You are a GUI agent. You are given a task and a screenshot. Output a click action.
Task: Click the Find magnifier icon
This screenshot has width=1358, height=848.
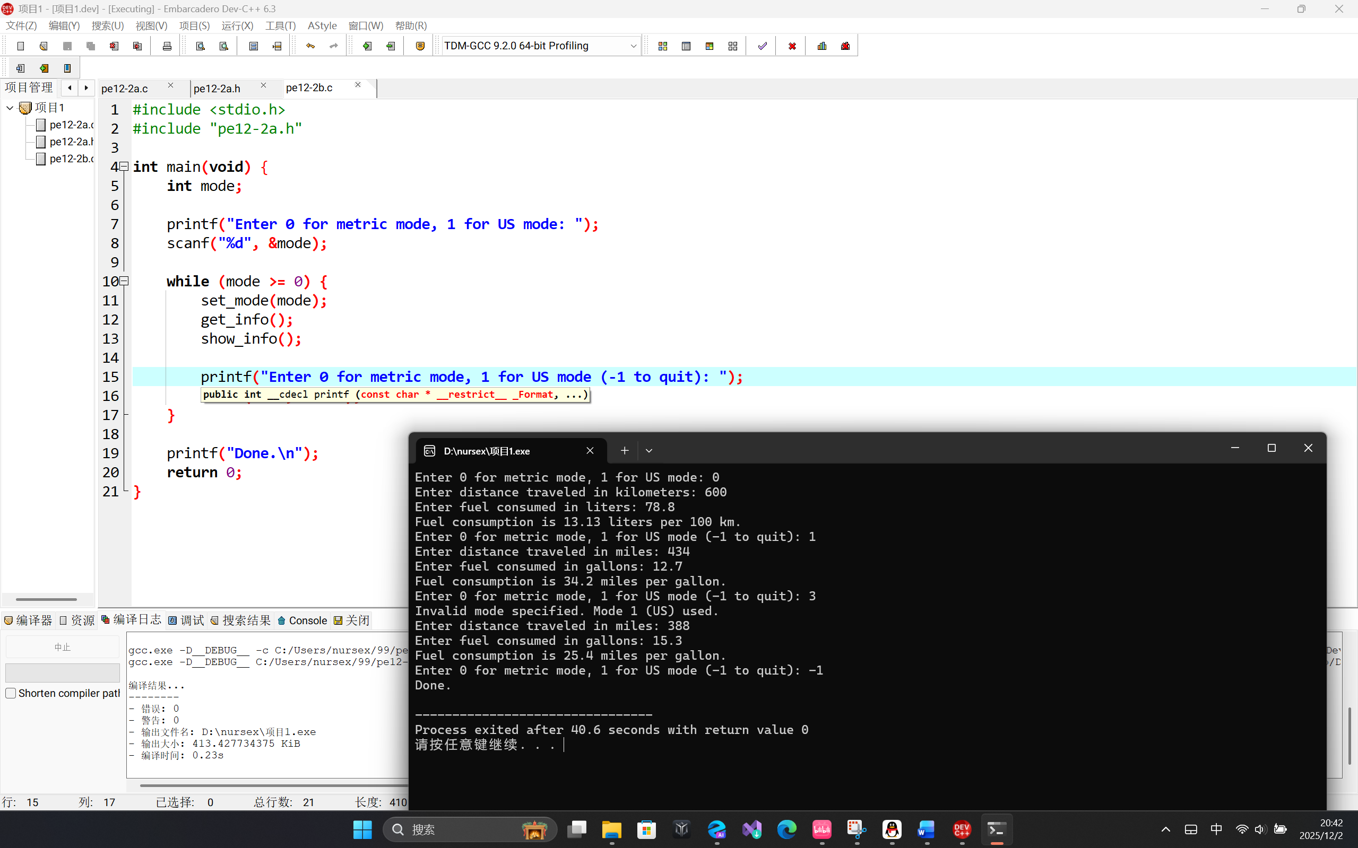pos(201,46)
